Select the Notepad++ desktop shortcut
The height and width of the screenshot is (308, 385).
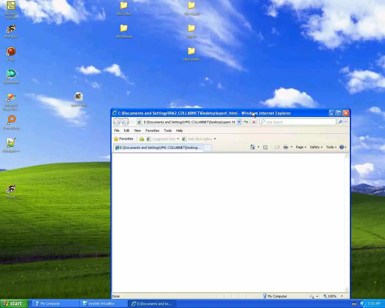pos(11,146)
